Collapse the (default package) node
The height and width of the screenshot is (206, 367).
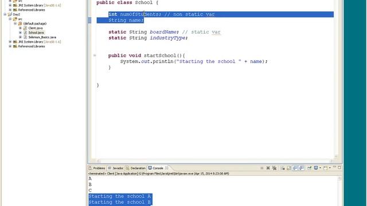[x=15, y=23]
